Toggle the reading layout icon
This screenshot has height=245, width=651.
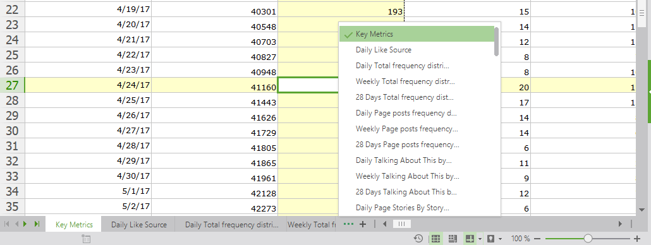pos(470,238)
